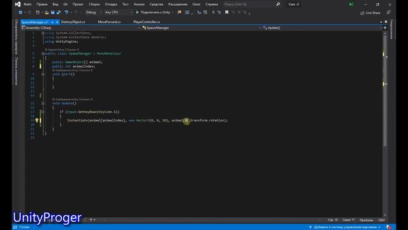
Task: Collapse the SpawnManager class block
Action: pos(43,54)
